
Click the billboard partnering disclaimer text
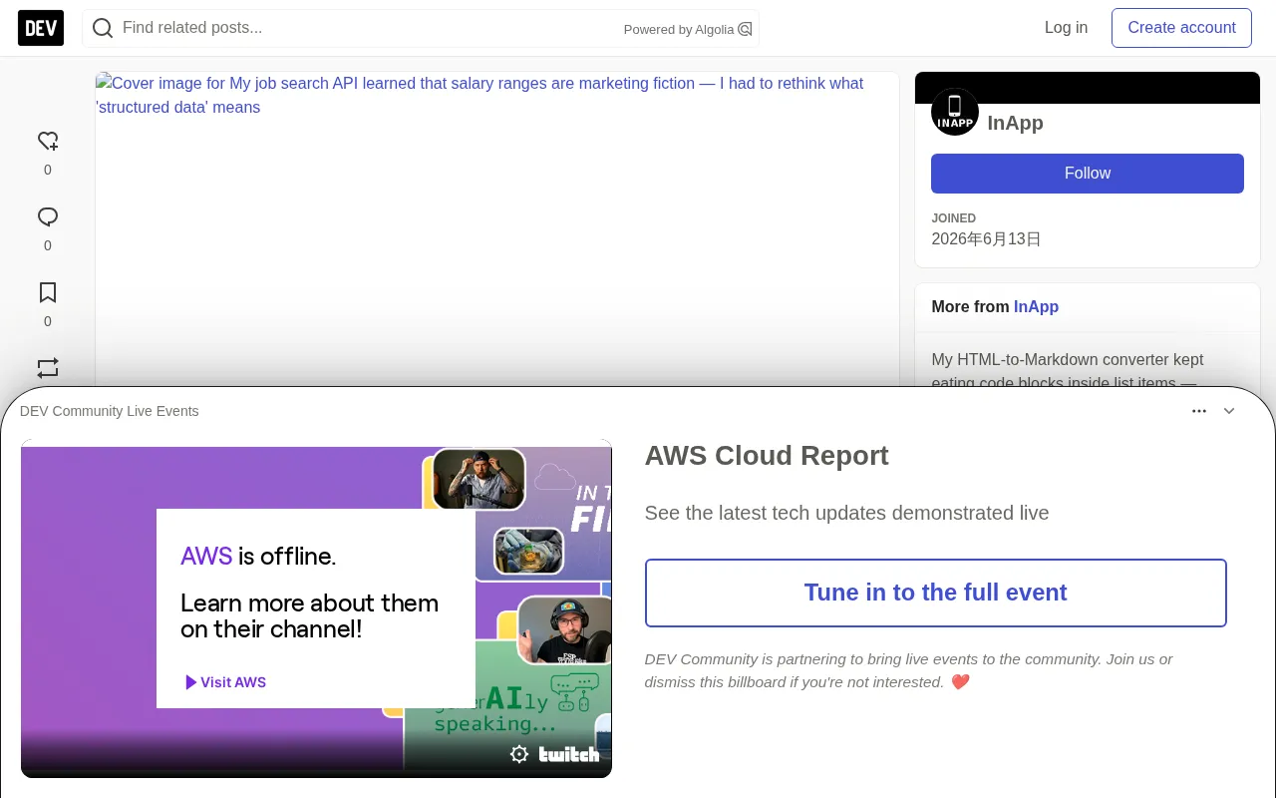click(x=908, y=670)
